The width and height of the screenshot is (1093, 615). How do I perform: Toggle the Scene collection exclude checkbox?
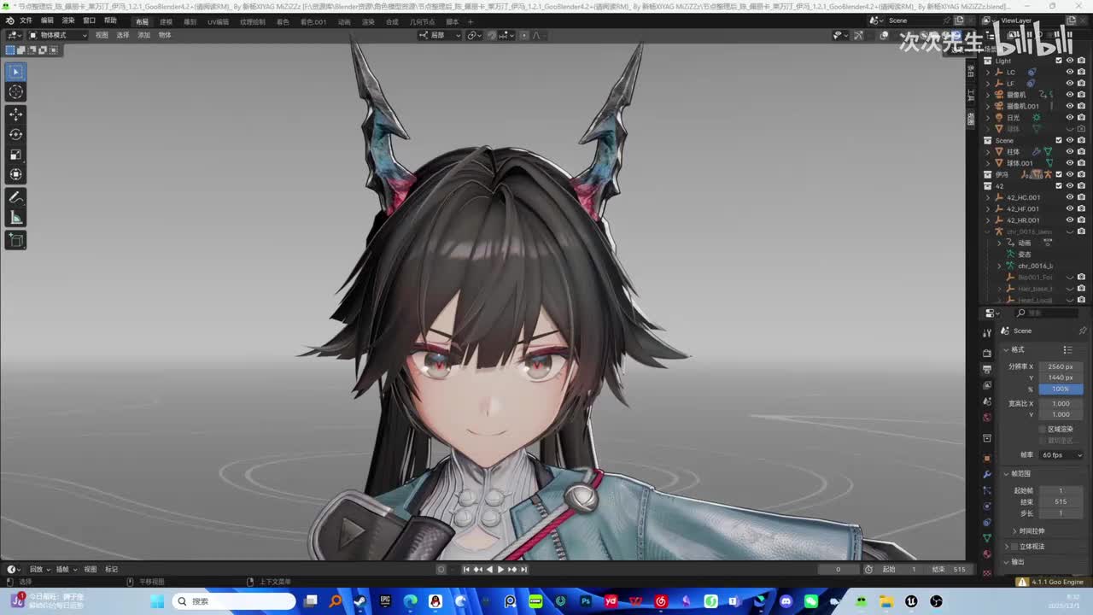(1059, 140)
